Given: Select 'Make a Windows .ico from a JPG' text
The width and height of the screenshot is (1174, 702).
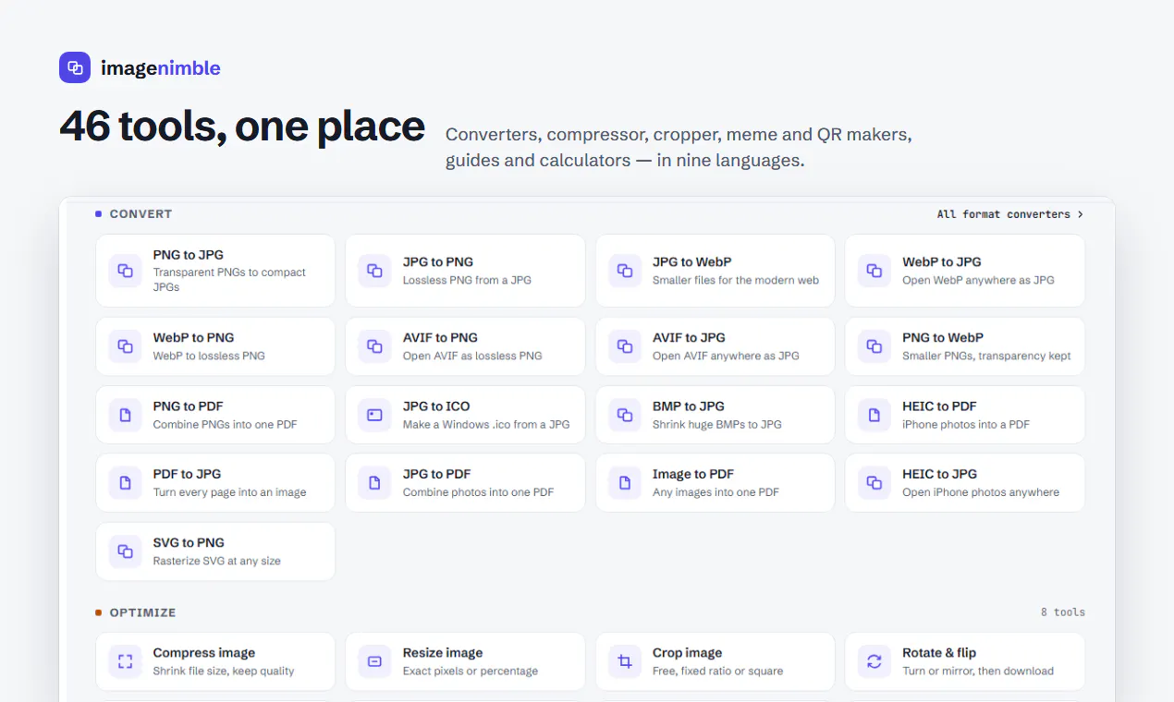Looking at the screenshot, I should (x=486, y=425).
